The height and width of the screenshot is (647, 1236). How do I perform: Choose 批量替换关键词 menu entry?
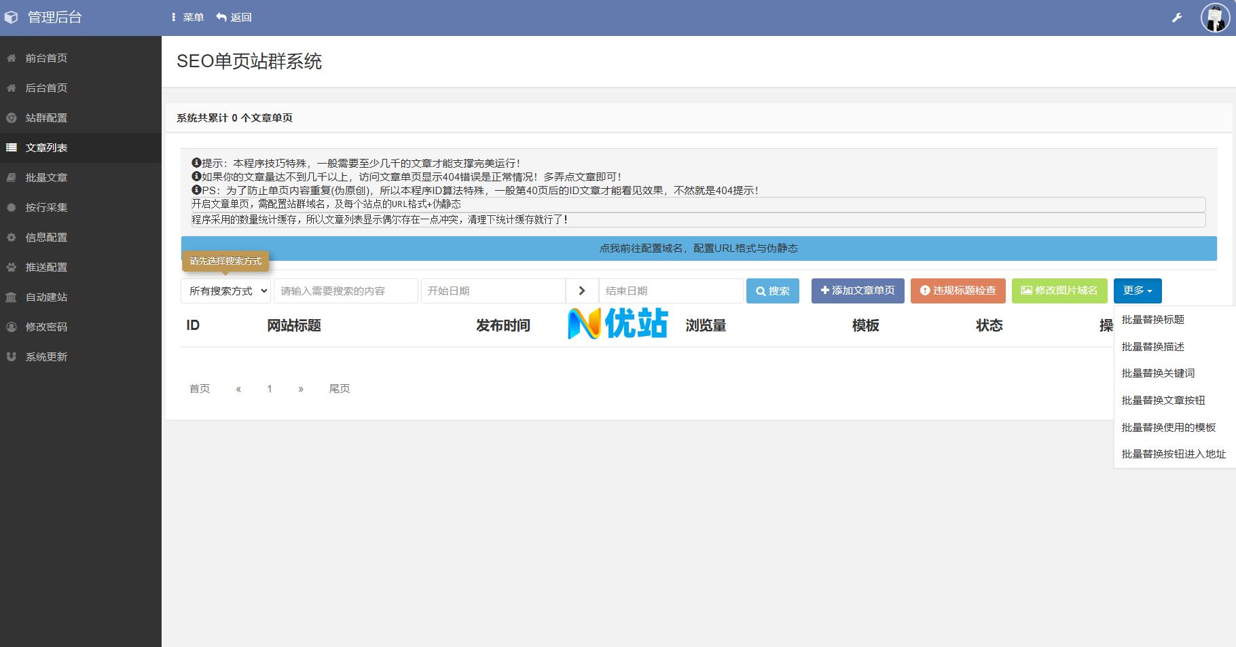pyautogui.click(x=1158, y=373)
